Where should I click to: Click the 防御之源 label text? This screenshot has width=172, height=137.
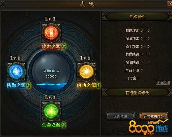click(x=16, y=85)
